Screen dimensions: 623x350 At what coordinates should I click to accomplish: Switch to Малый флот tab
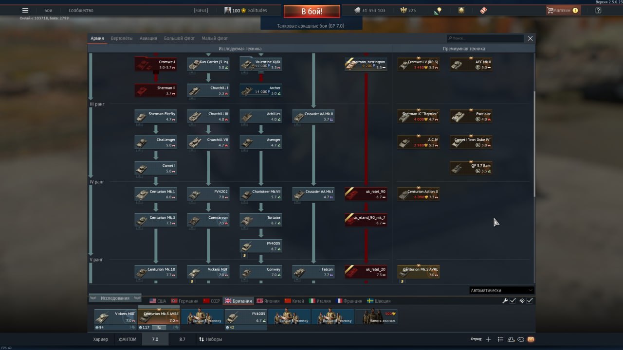coord(215,38)
